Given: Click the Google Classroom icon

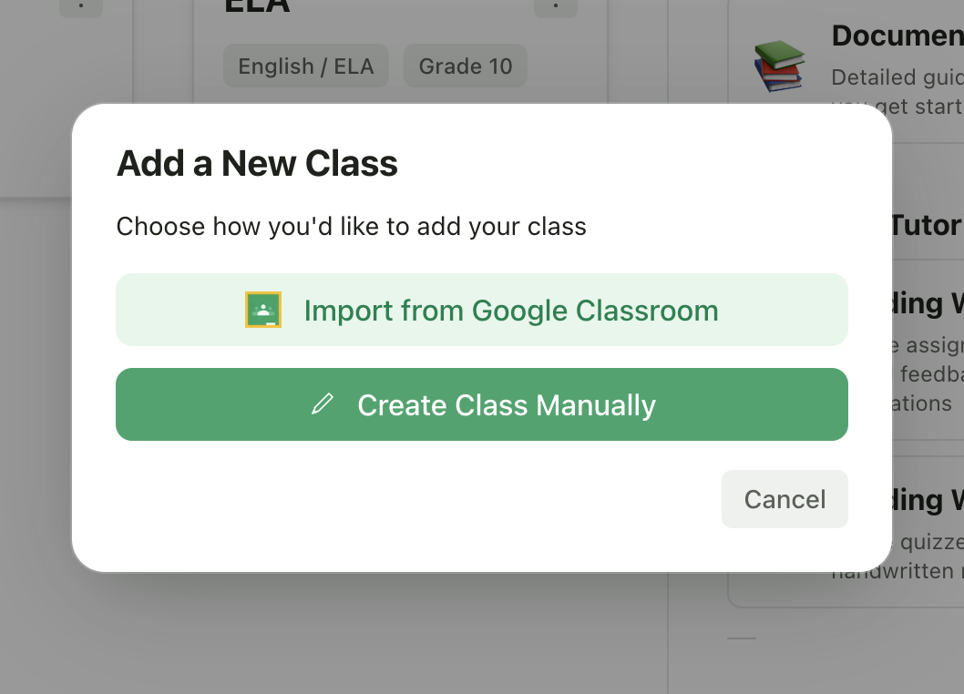Looking at the screenshot, I should click(263, 310).
